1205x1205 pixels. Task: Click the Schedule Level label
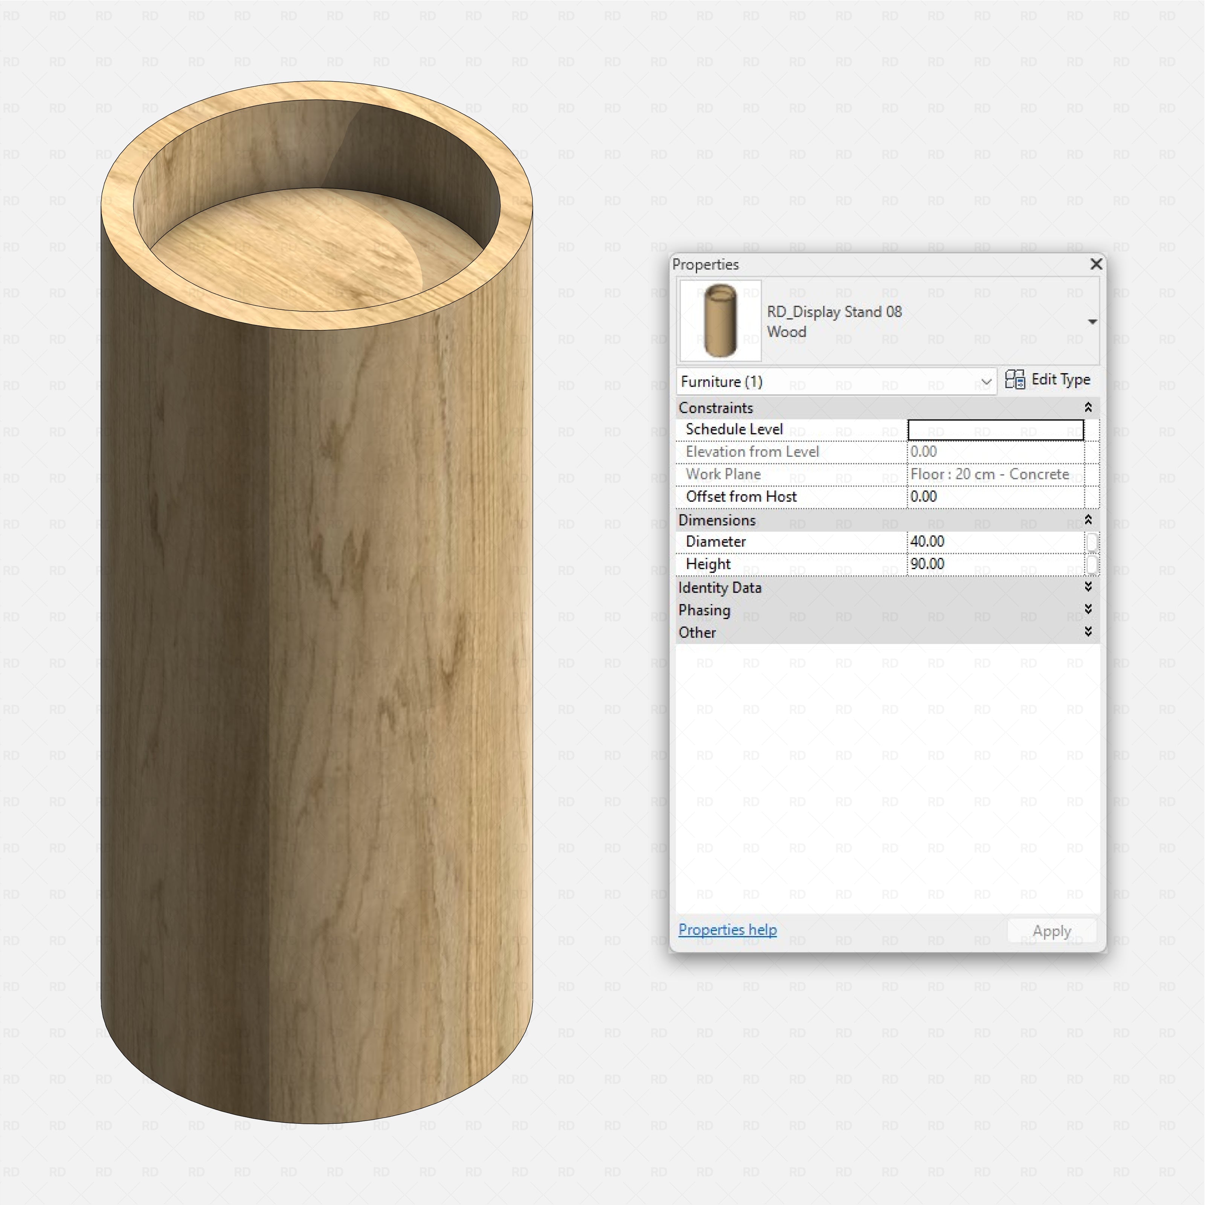click(x=734, y=430)
